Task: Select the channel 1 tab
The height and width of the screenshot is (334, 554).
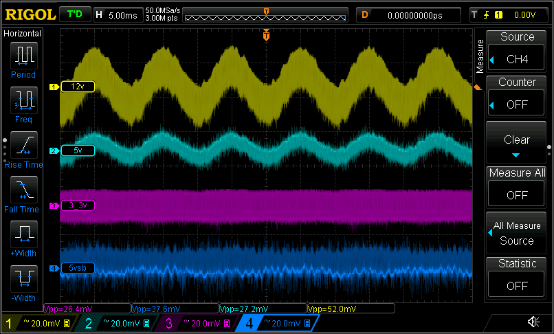Action: coord(39,323)
